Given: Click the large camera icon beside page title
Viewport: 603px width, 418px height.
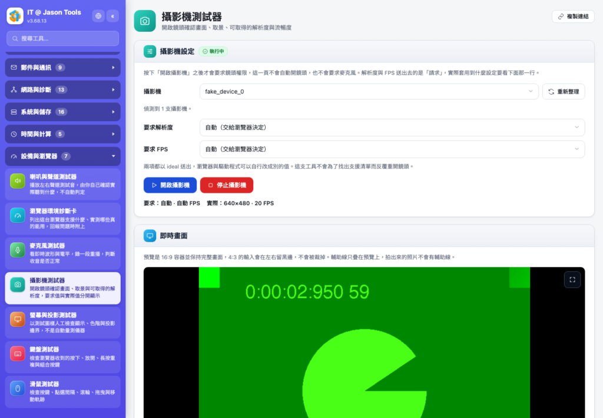Looking at the screenshot, I should 145,21.
